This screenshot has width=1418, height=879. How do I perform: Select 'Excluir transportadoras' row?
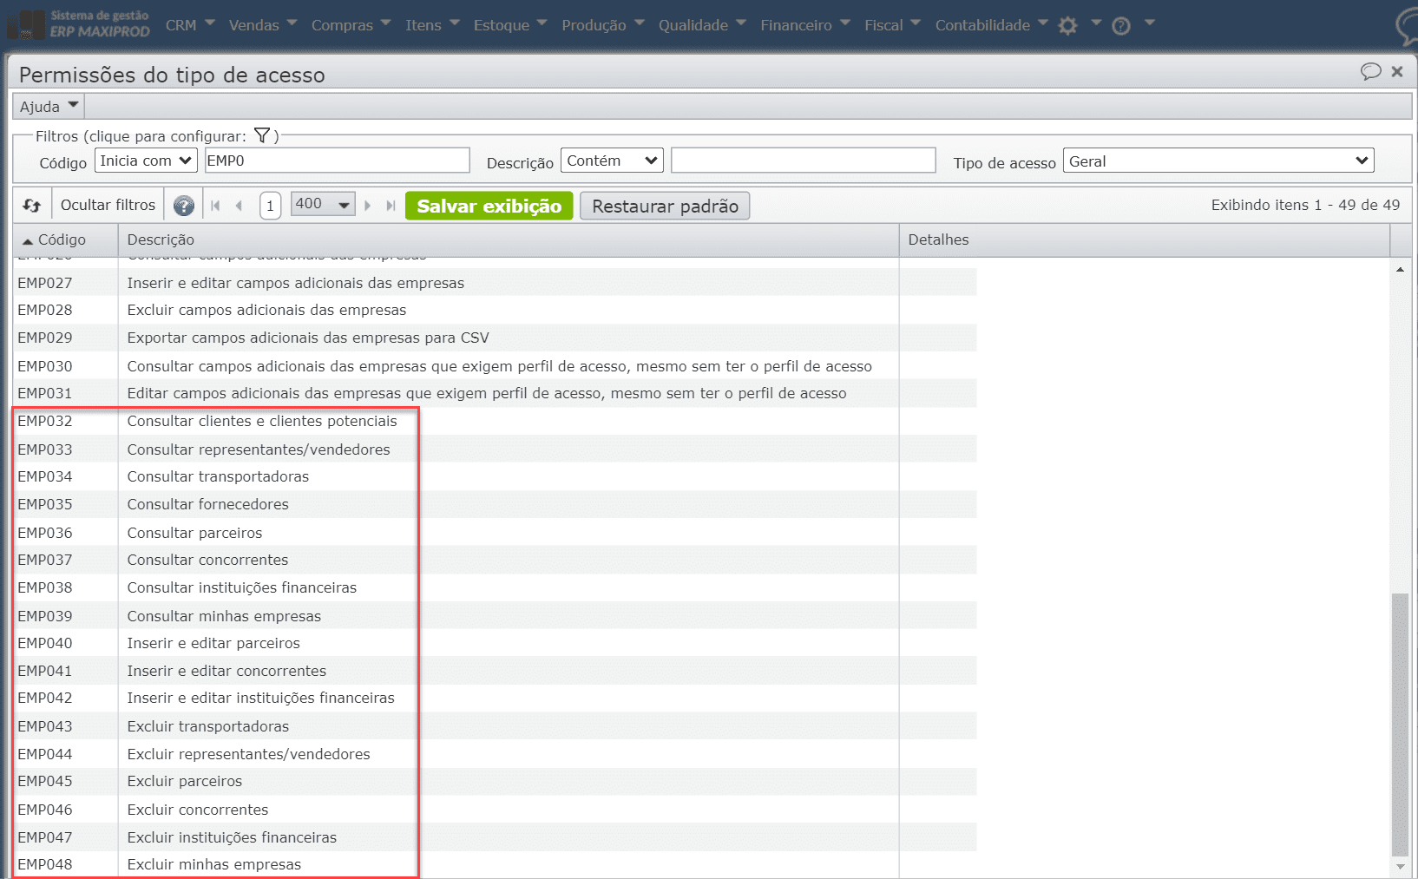tap(495, 726)
